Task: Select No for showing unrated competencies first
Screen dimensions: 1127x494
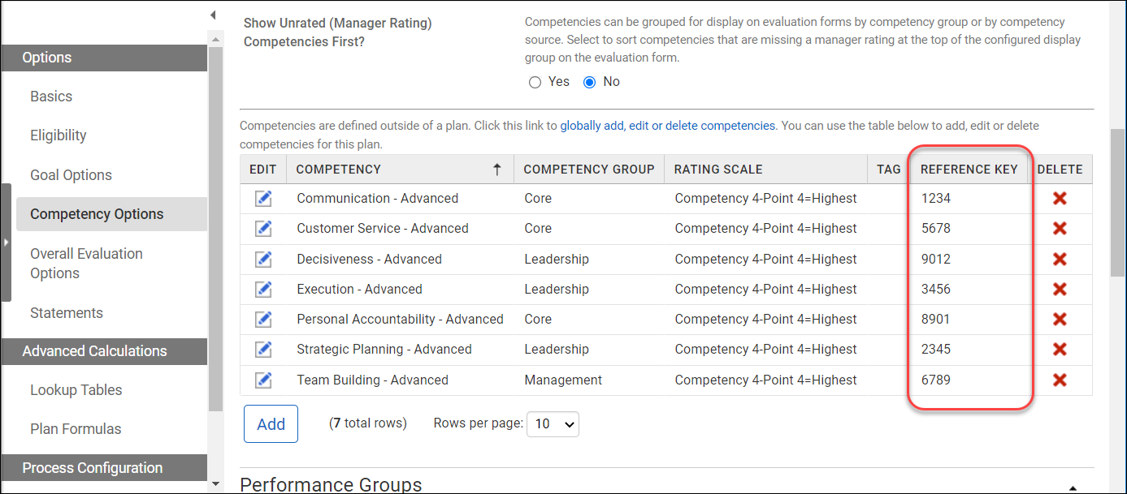Action: pos(588,81)
